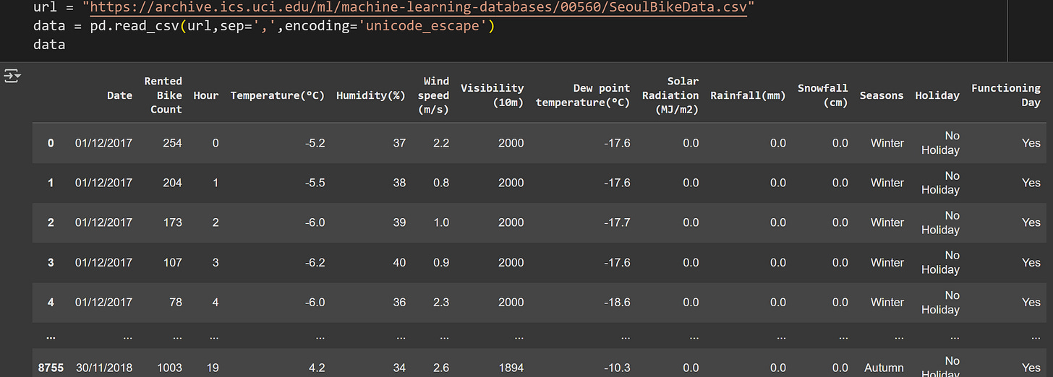
Task: Click temperature value -6.2
Action: (315, 262)
